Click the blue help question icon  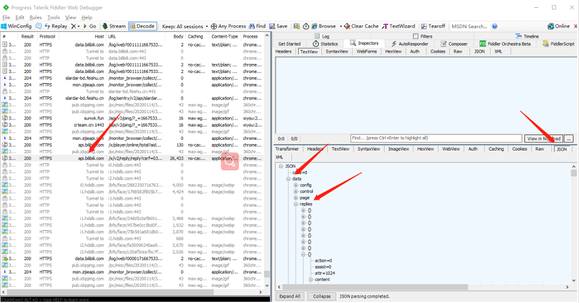(495, 27)
